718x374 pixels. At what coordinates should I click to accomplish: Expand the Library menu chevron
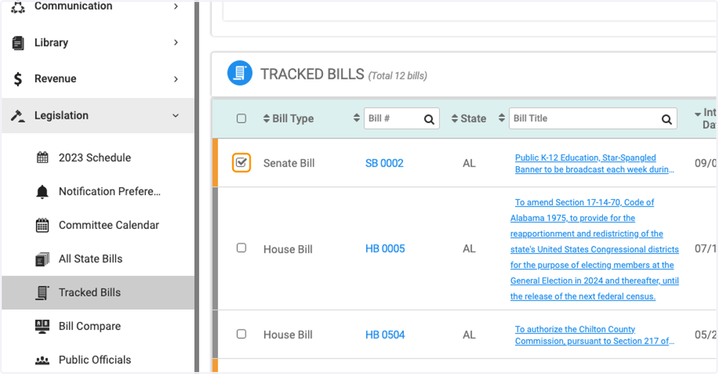click(176, 42)
